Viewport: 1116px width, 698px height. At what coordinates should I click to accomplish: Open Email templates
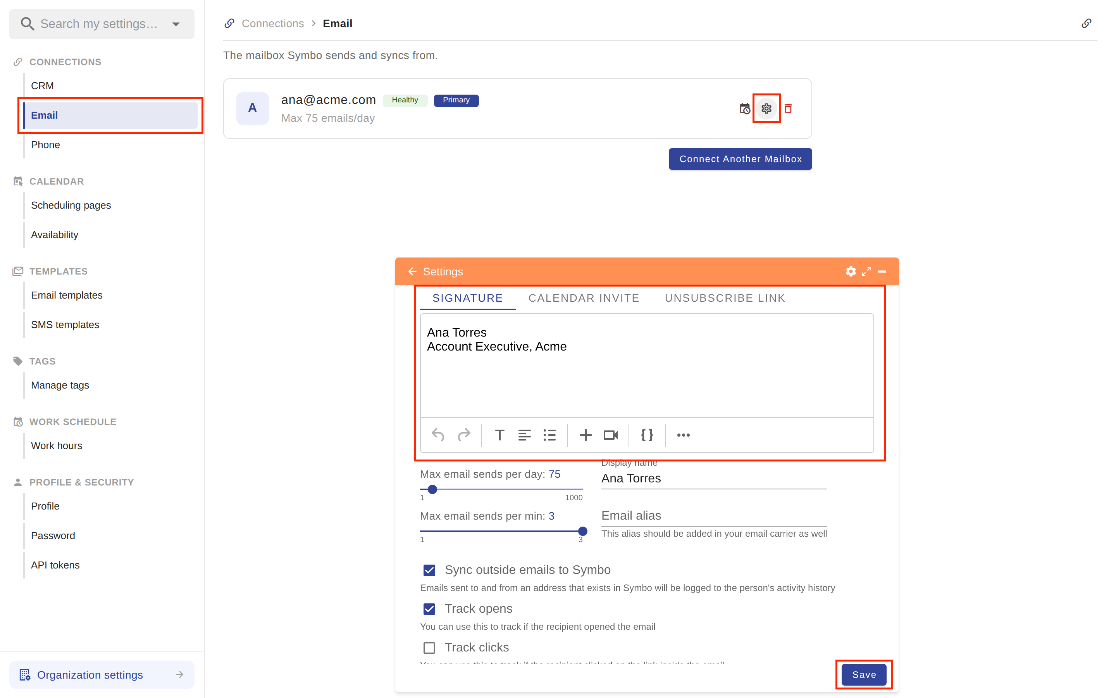coord(111,295)
